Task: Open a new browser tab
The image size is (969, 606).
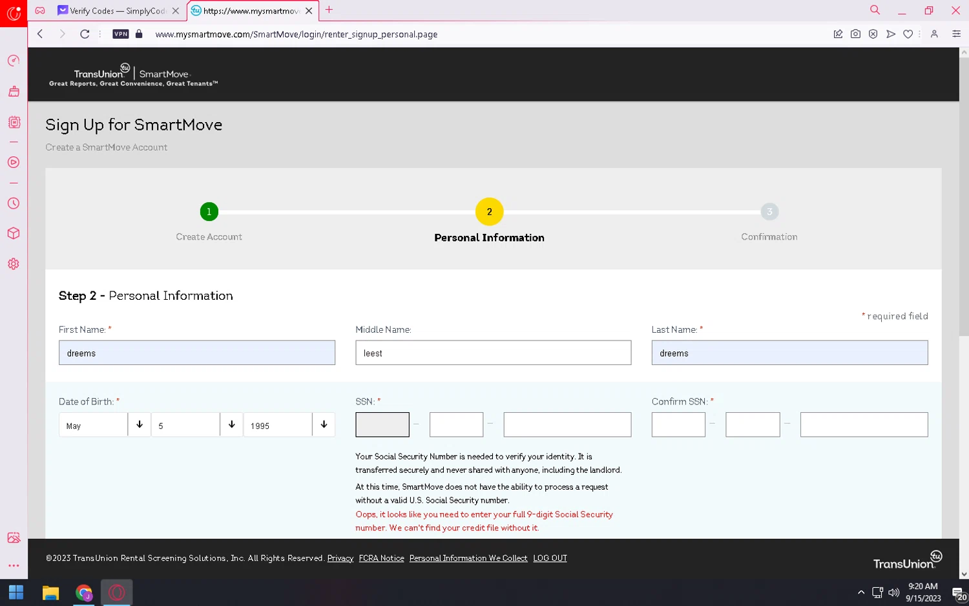Action: tap(329, 10)
